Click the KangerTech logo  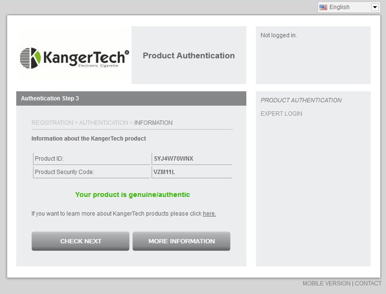point(74,58)
